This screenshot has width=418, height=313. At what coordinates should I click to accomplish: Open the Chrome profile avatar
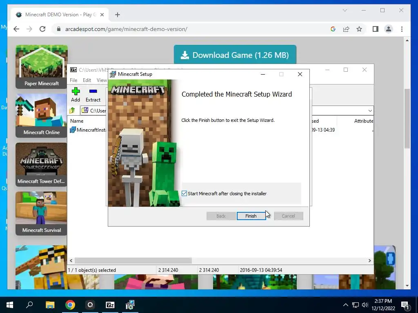click(x=389, y=29)
